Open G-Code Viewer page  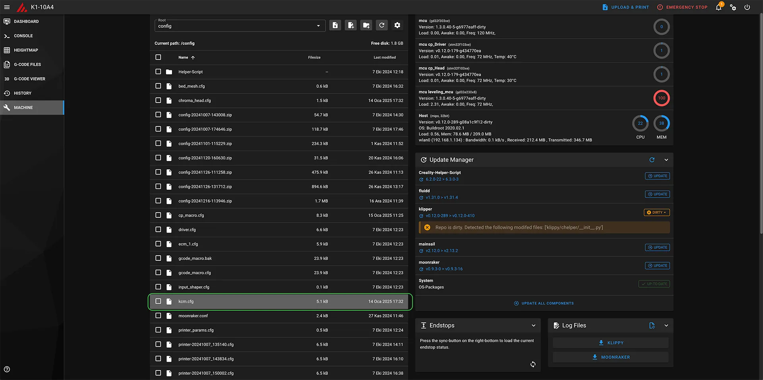(32, 79)
